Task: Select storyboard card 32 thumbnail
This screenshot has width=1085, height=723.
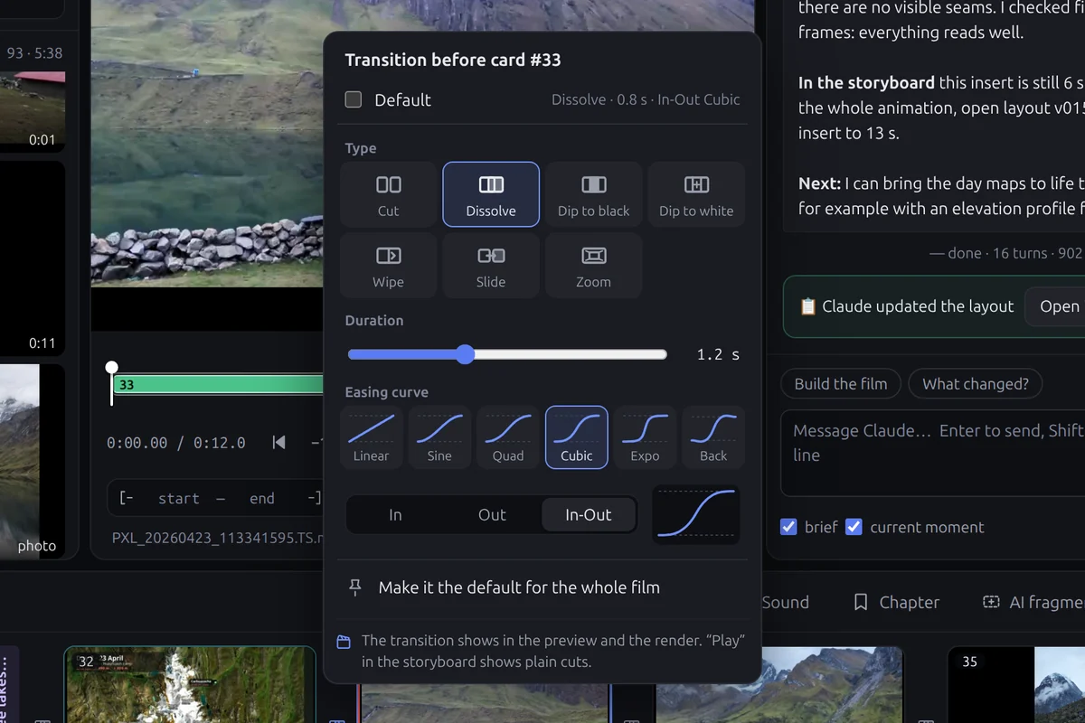Action: point(190,684)
